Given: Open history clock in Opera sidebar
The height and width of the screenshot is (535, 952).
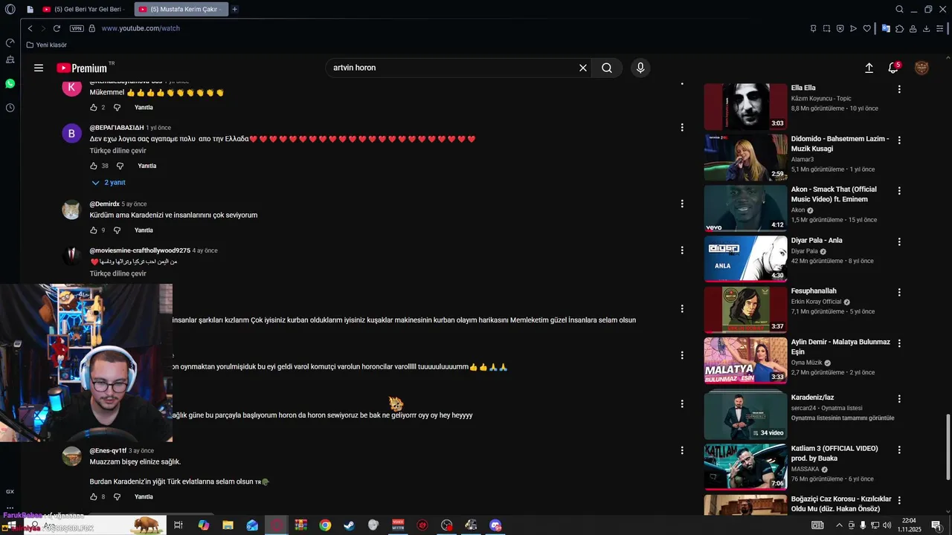Looking at the screenshot, I should 10,108.
